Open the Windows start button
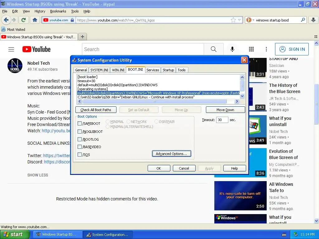 tap(15, 234)
